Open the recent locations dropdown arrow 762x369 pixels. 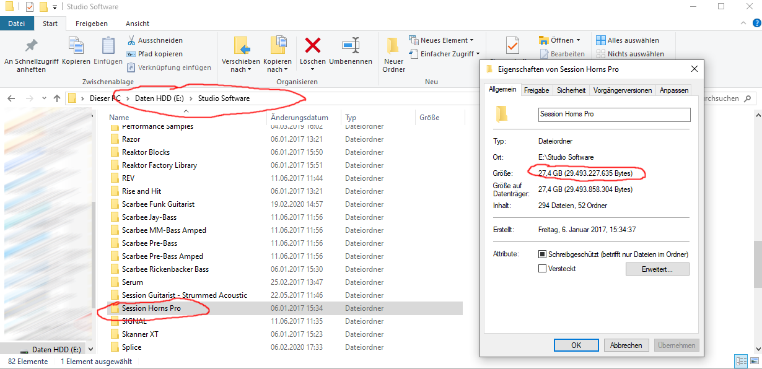[x=43, y=98]
